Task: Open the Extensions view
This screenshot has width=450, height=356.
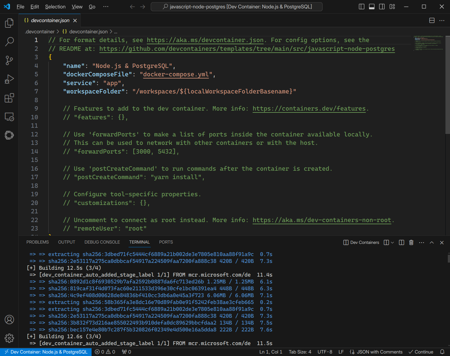Action: coord(9,98)
